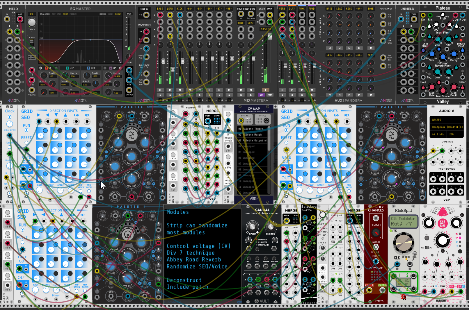The height and width of the screenshot is (310, 469).
Task: Click the STORE button on Caudal
Action: click(266, 258)
